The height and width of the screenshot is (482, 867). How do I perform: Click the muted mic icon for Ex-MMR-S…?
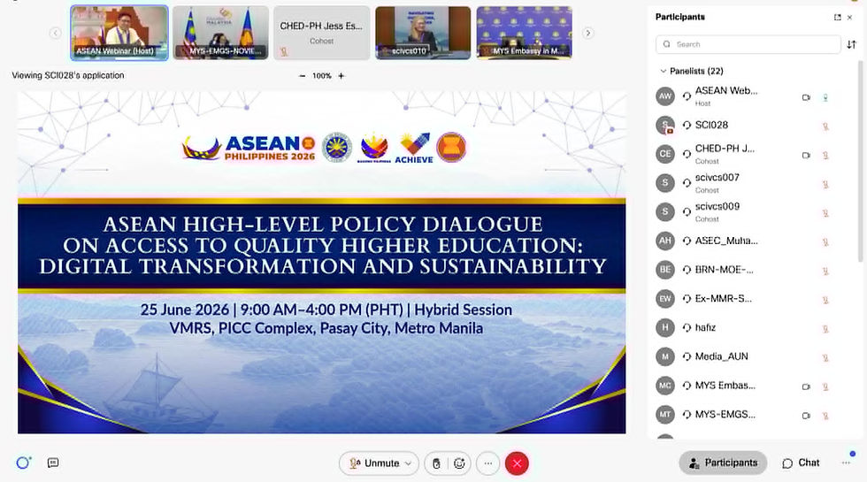click(x=825, y=300)
